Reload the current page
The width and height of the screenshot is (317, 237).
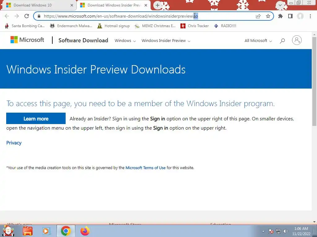click(x=27, y=16)
